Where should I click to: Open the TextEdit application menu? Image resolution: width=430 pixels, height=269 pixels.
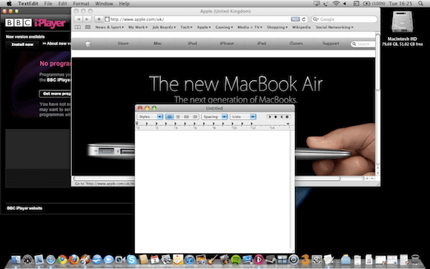point(28,4)
